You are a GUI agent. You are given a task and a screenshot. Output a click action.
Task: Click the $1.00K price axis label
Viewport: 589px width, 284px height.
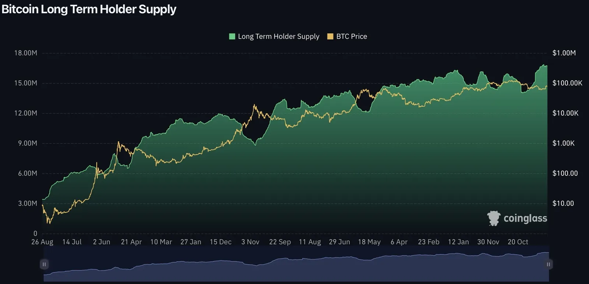pos(563,143)
